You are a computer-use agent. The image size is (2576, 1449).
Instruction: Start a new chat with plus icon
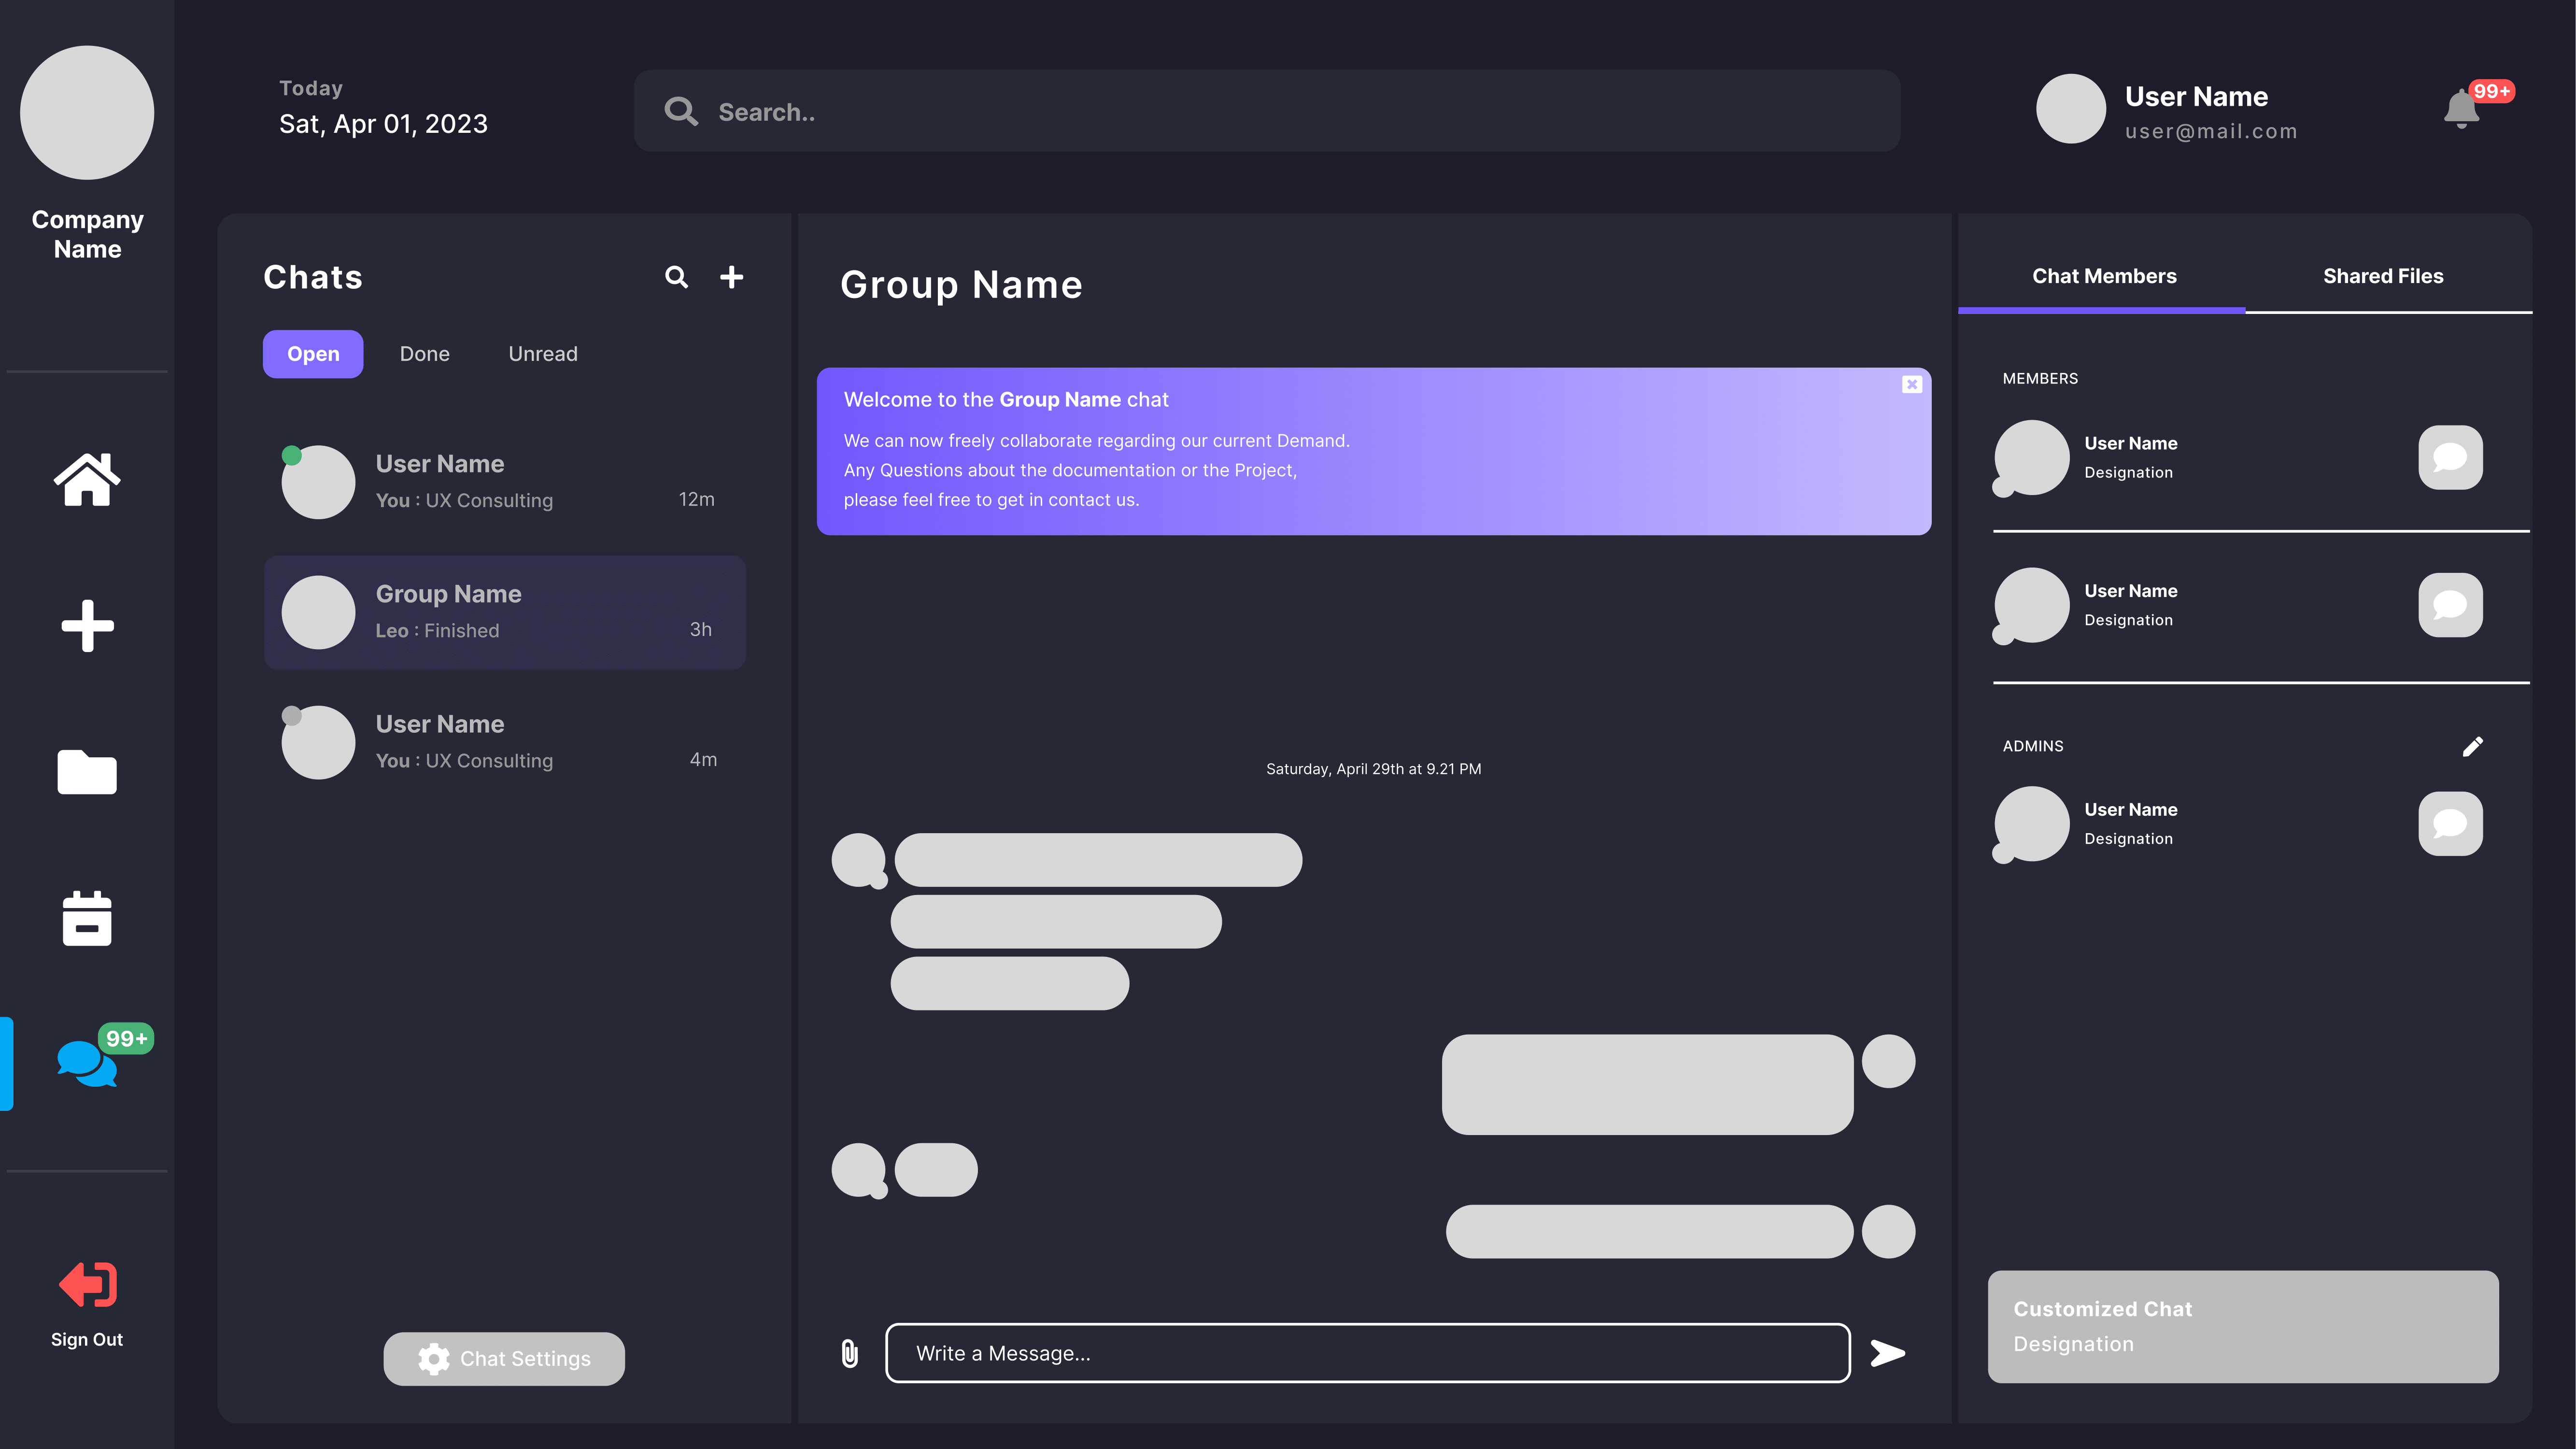pos(732,277)
